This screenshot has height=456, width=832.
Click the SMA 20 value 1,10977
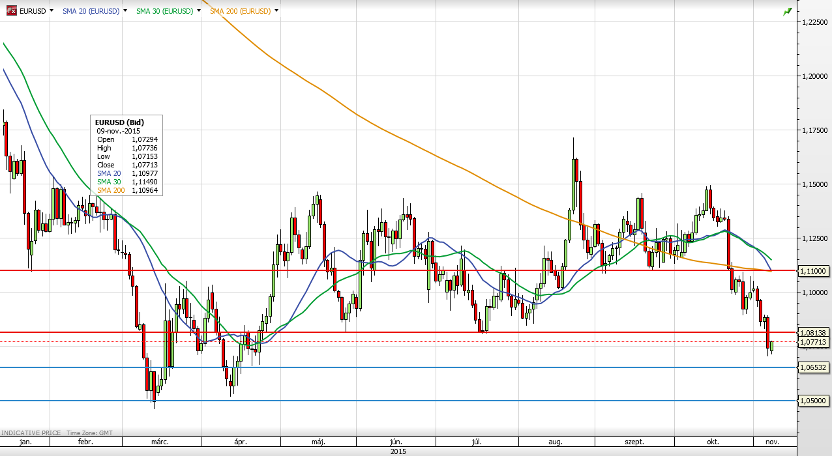click(145, 173)
